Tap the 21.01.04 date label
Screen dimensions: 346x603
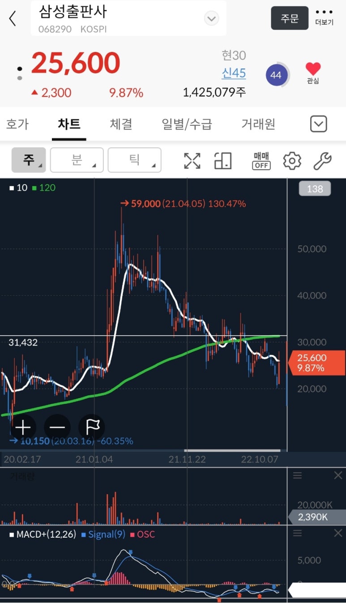[x=94, y=460]
